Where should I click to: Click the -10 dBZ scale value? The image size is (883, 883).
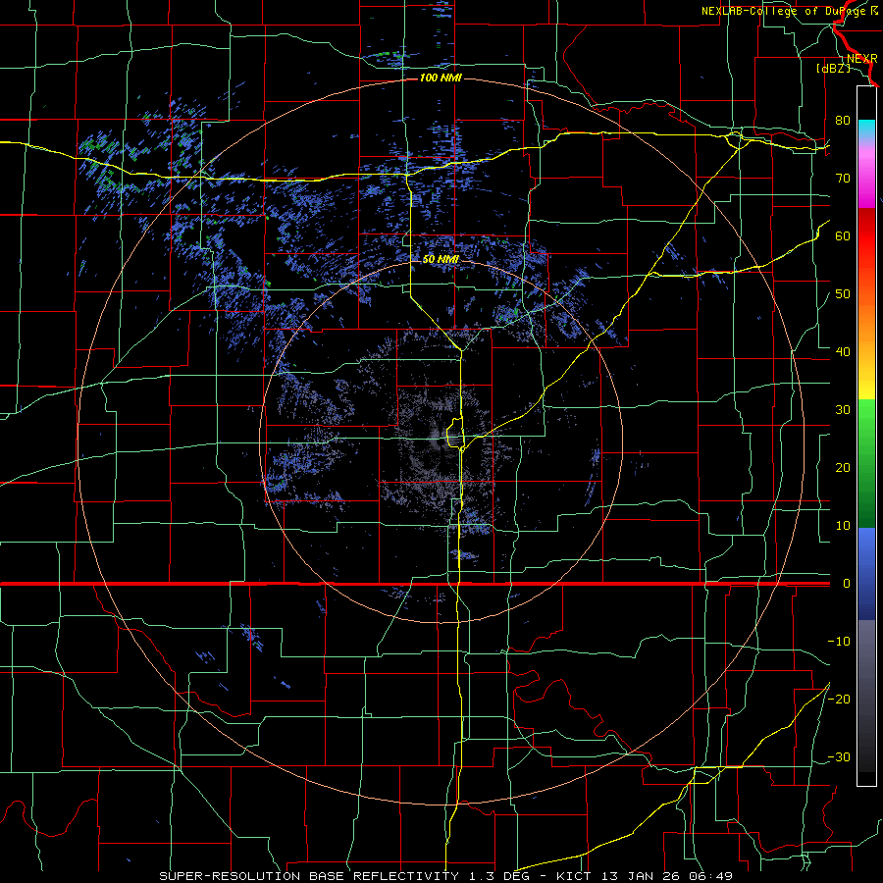point(839,641)
